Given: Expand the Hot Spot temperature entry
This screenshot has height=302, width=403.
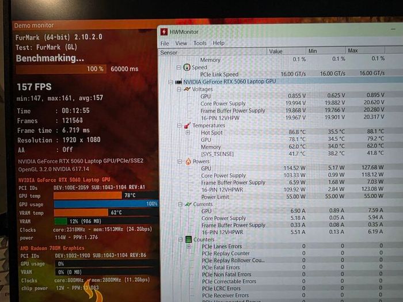Looking at the screenshot, I should 188,133.
